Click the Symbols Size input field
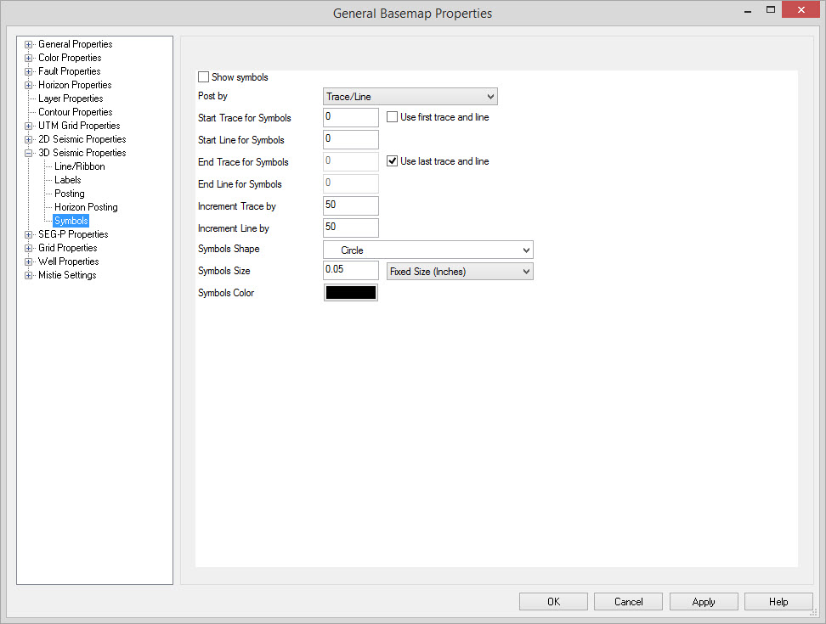The image size is (826, 624). click(x=350, y=270)
